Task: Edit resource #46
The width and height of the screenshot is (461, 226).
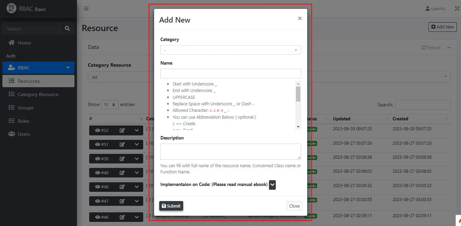Action: [x=122, y=217]
